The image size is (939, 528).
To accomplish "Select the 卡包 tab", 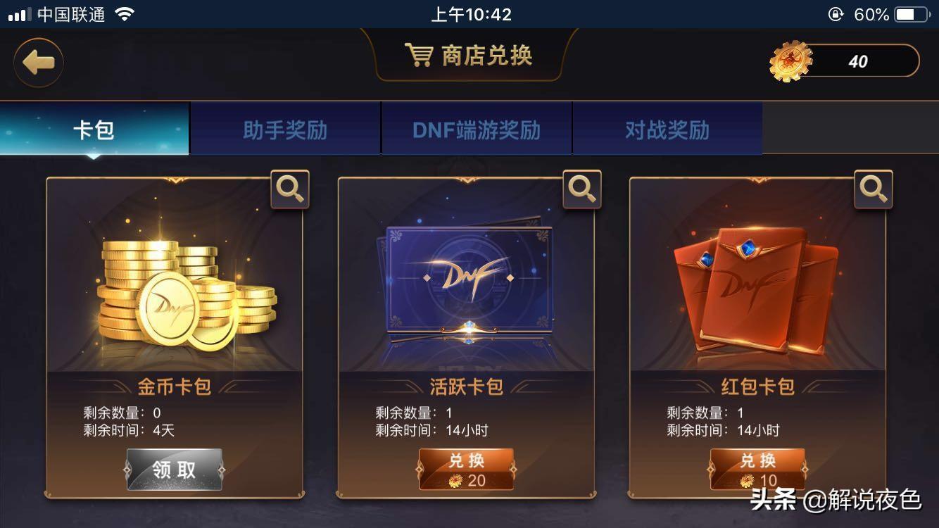I will (x=94, y=130).
